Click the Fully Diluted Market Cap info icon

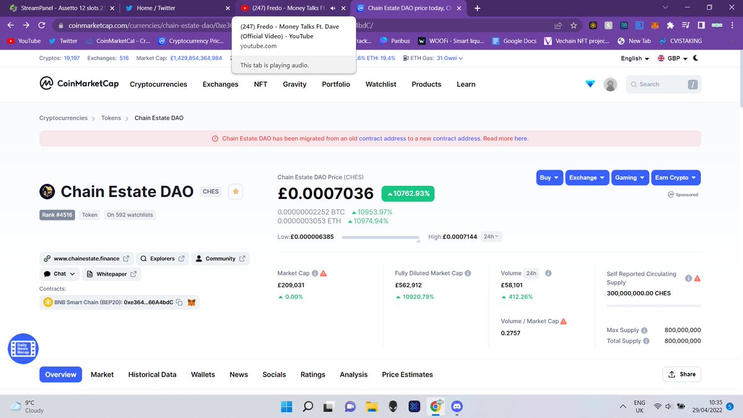tap(467, 273)
